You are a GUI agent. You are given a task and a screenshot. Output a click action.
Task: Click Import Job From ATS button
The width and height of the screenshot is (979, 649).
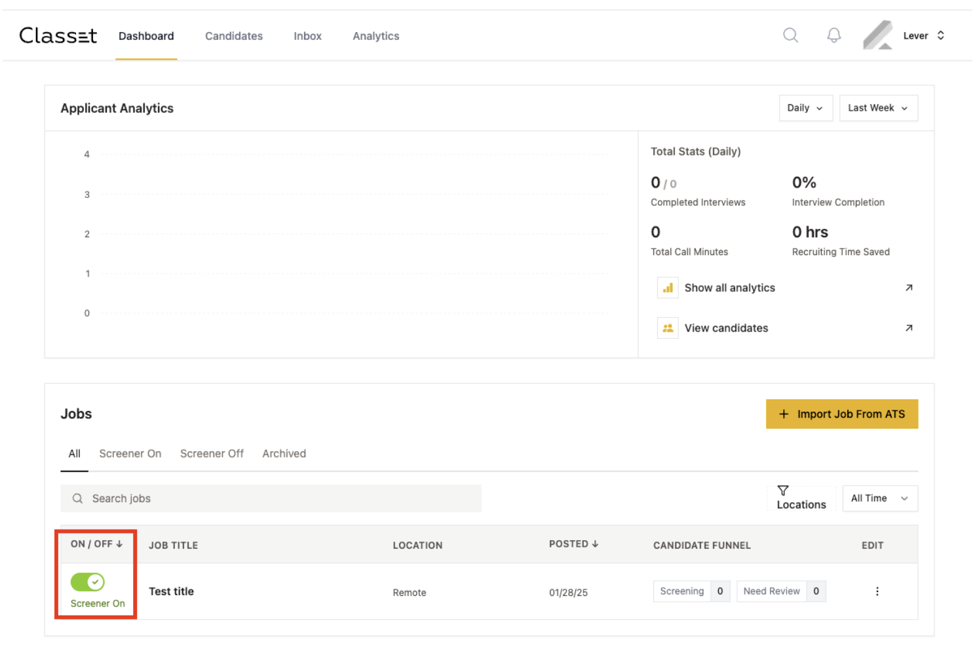click(x=841, y=414)
